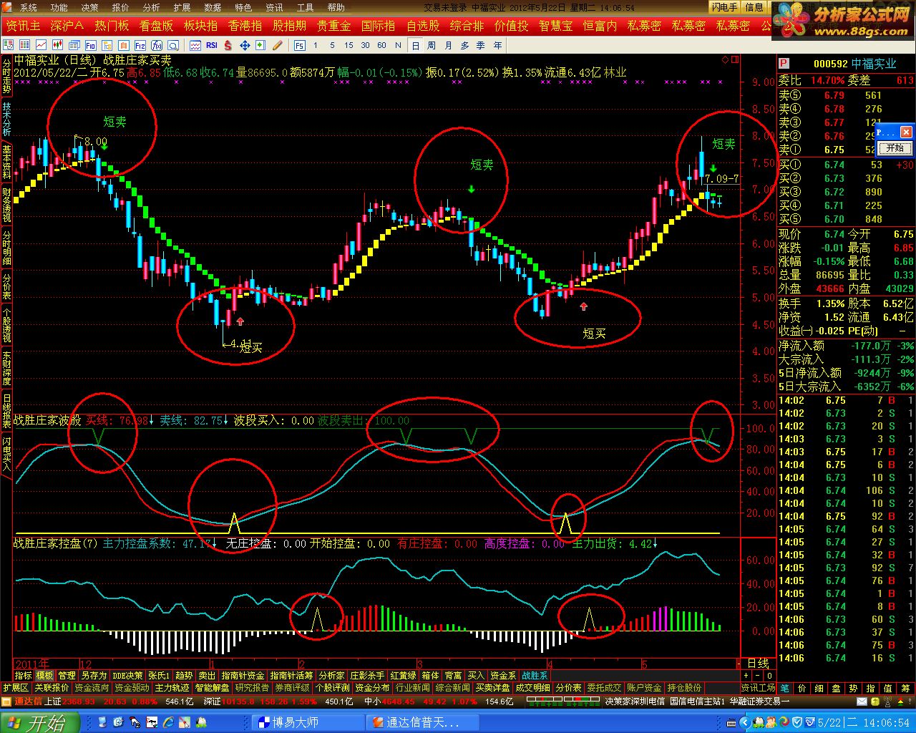Select the 年 yearly period
Screen dimensions: 916x733
(497, 45)
